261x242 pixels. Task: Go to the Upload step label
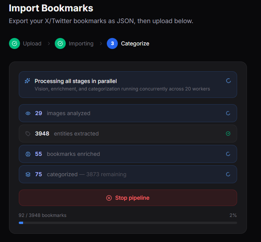click(x=32, y=43)
